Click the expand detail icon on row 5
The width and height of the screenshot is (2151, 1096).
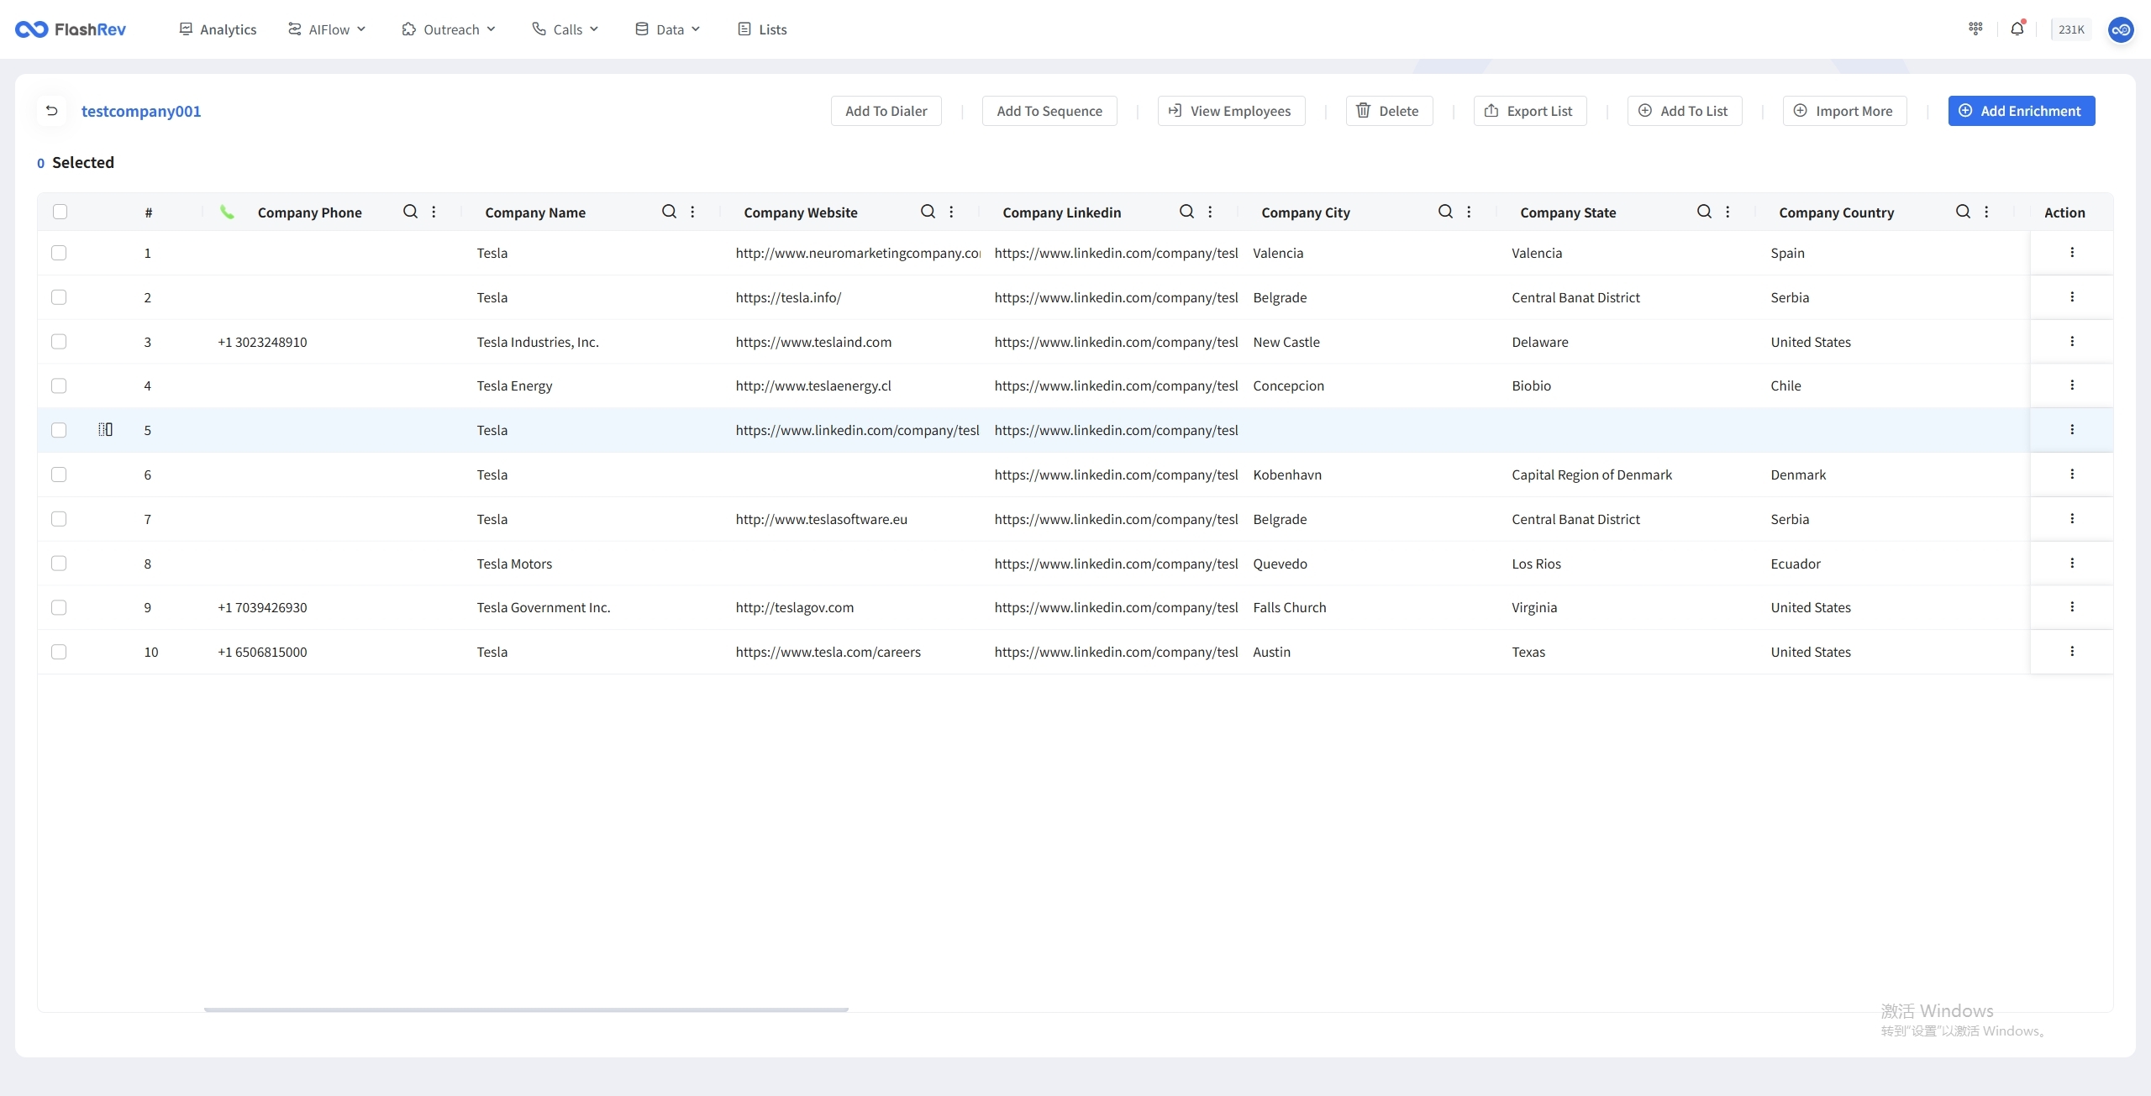click(105, 430)
